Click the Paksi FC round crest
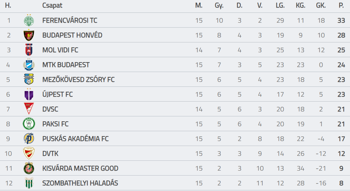Viewport: 350px width, 191px height. [29, 124]
